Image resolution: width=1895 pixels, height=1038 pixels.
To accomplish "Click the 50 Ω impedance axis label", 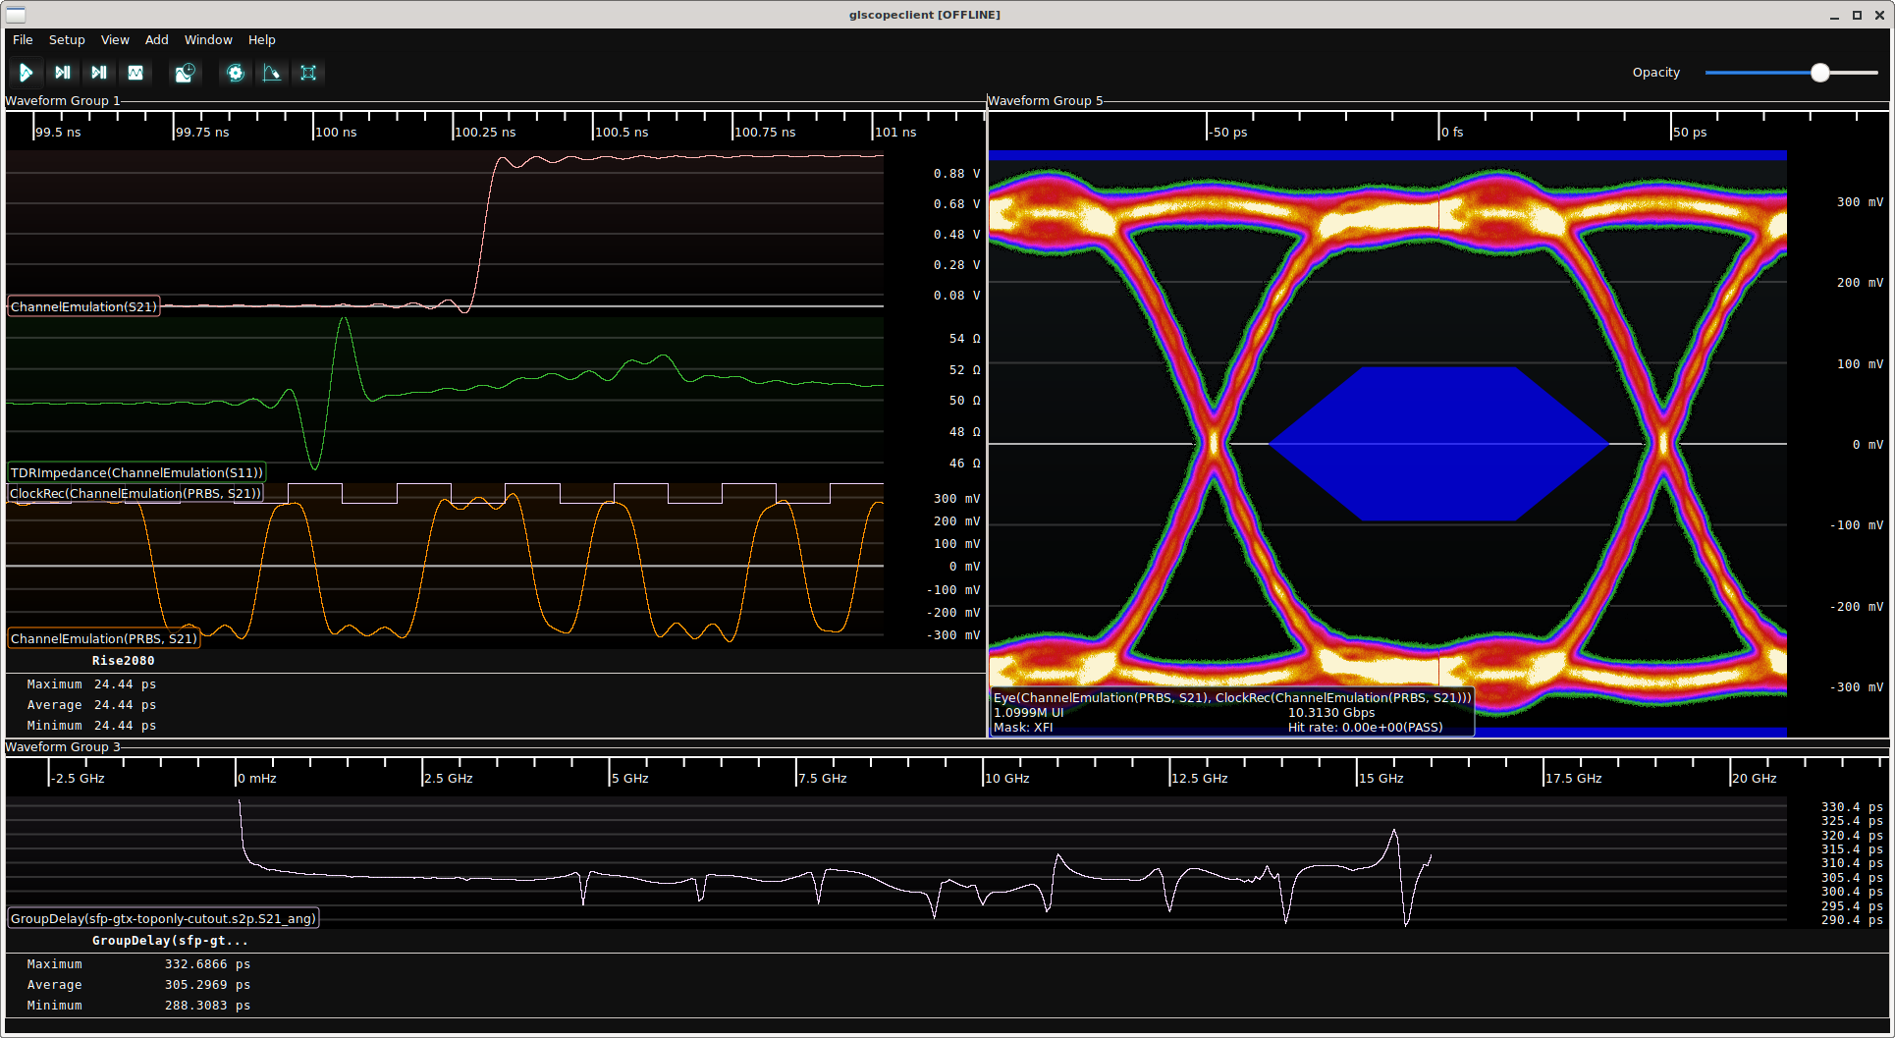I will point(964,401).
